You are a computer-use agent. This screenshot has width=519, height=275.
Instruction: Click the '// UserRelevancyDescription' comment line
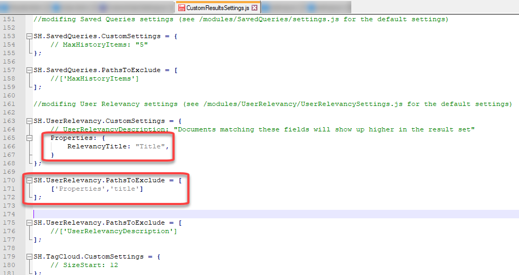tap(263, 130)
